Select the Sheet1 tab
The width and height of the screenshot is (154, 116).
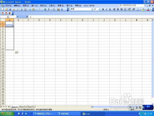click(x=14, y=107)
